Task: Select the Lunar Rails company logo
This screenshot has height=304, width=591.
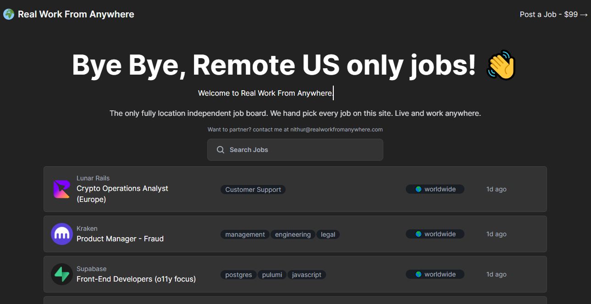Action: pos(61,189)
